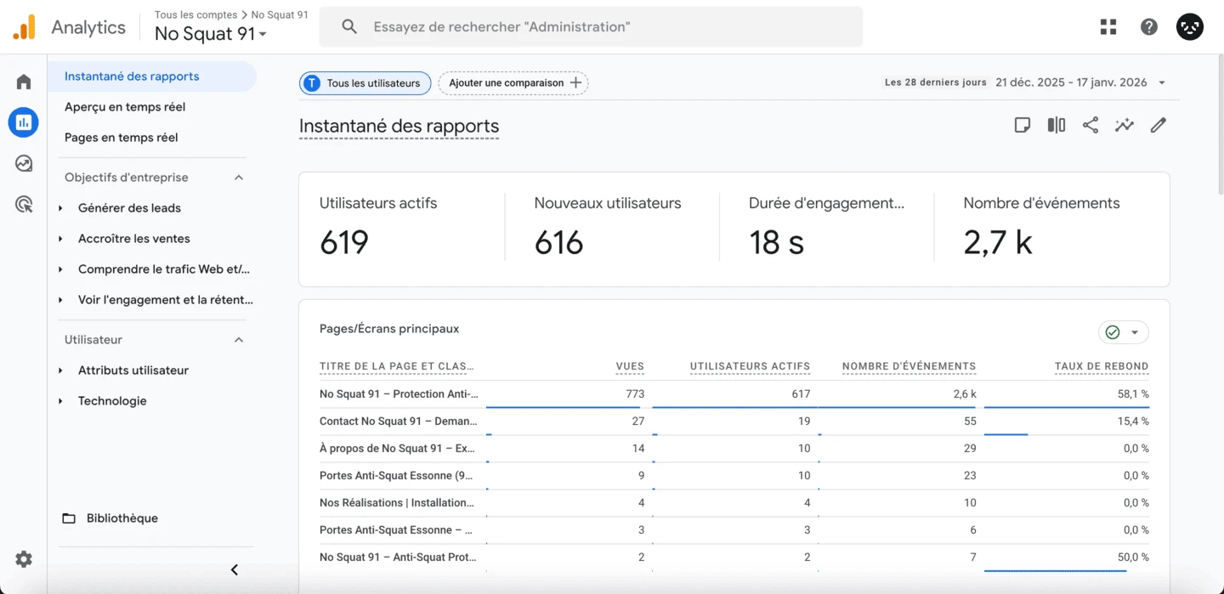Click the insights sparkline icon
The width and height of the screenshot is (1224, 594).
click(x=1124, y=125)
